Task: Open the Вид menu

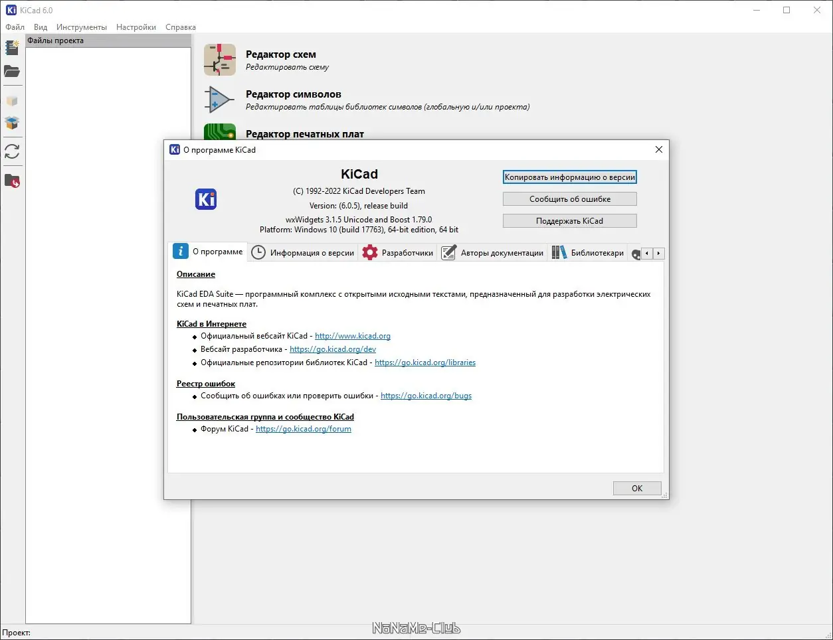Action: point(41,27)
